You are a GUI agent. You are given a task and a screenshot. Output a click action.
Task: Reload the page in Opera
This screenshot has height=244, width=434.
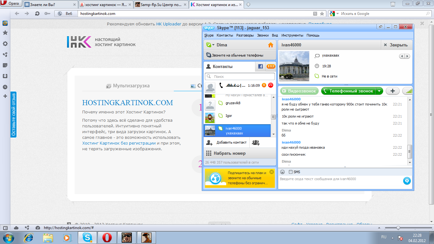click(37, 14)
